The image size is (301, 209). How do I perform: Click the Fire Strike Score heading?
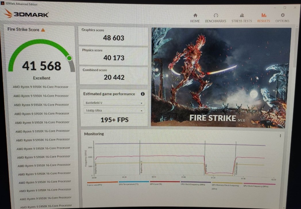pos(23,30)
